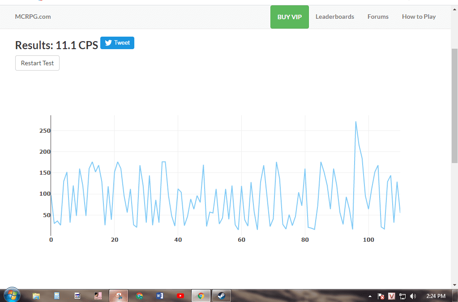
Task: Open the Snipping Tool taskbar window
Action: point(119,296)
